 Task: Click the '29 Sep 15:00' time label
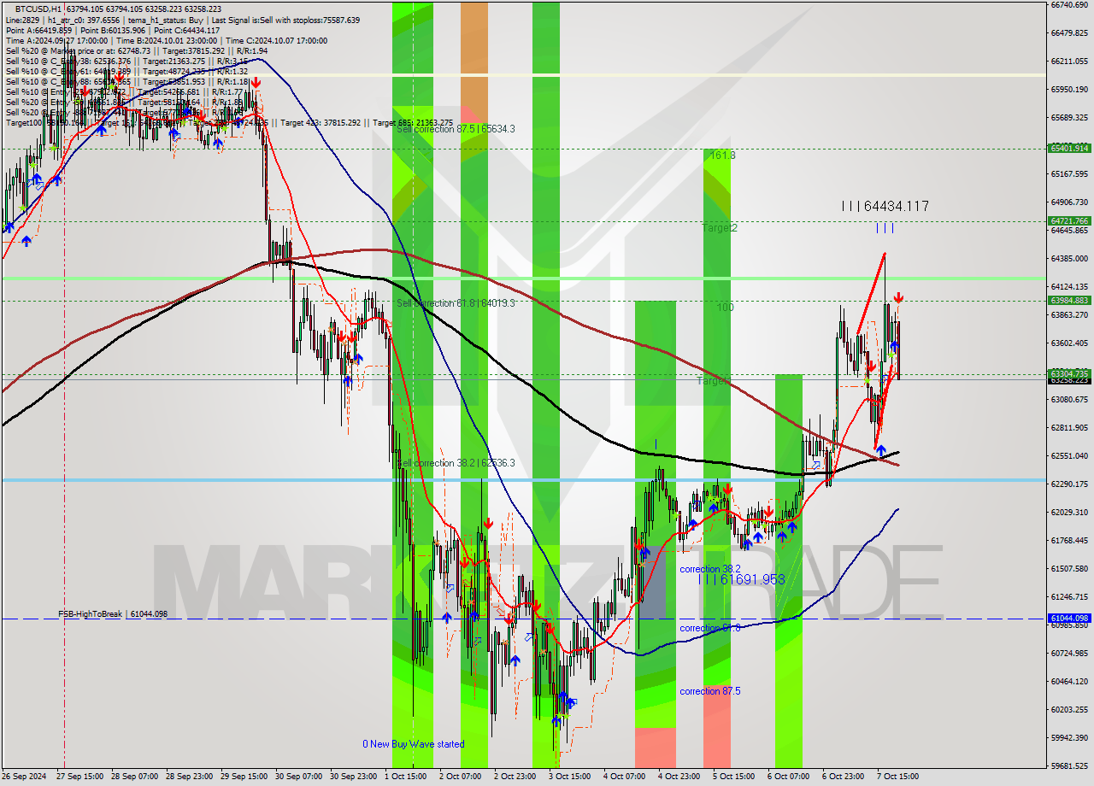point(245,777)
